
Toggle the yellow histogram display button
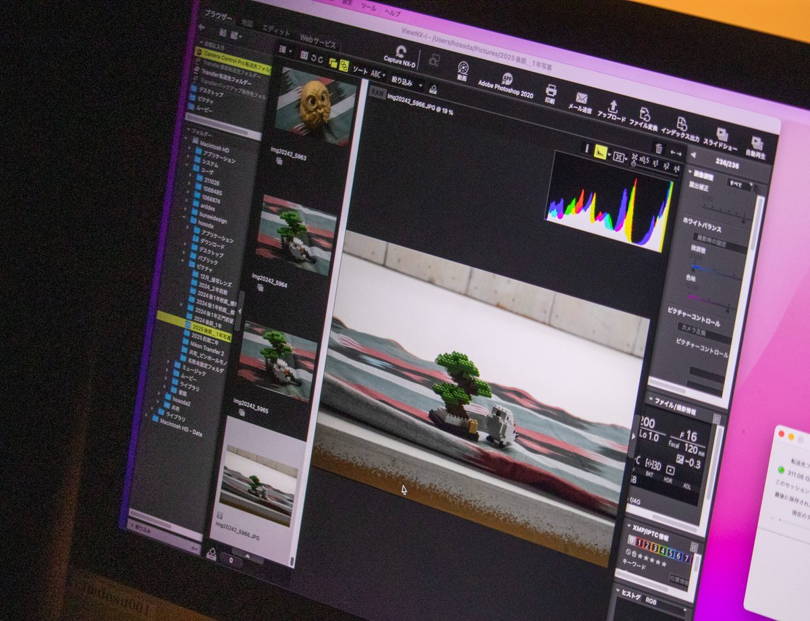[x=600, y=153]
